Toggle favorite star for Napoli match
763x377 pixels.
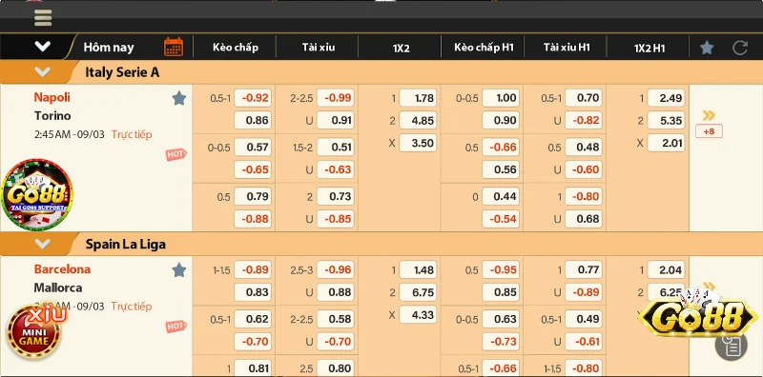[179, 98]
